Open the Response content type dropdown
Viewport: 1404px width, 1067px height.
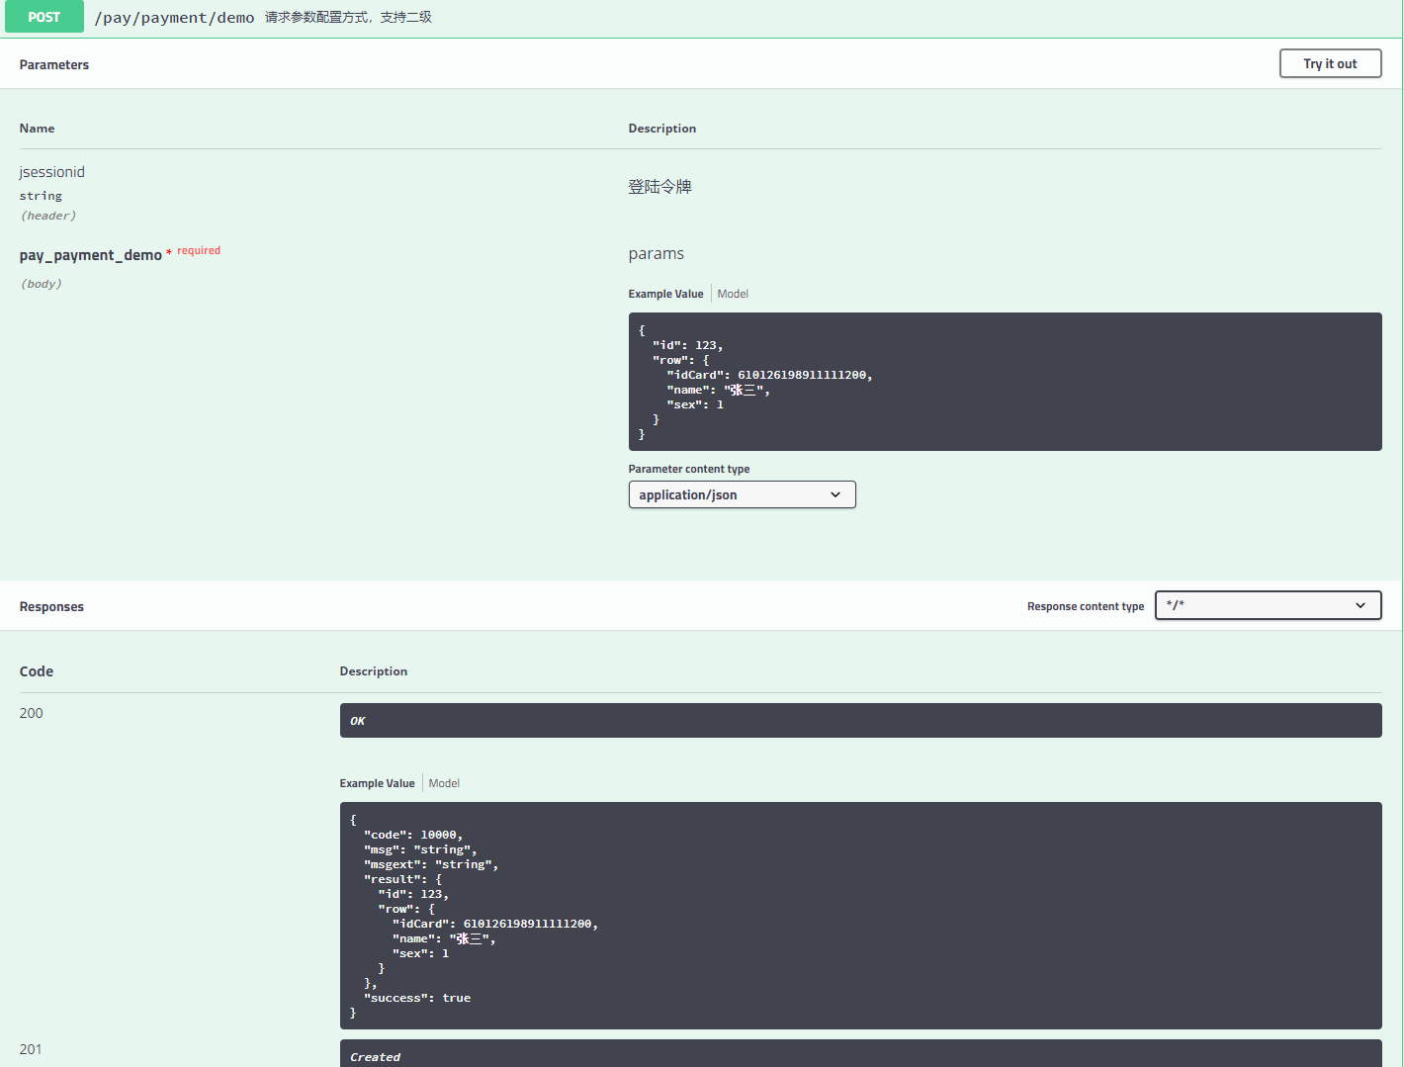pyautogui.click(x=1268, y=604)
